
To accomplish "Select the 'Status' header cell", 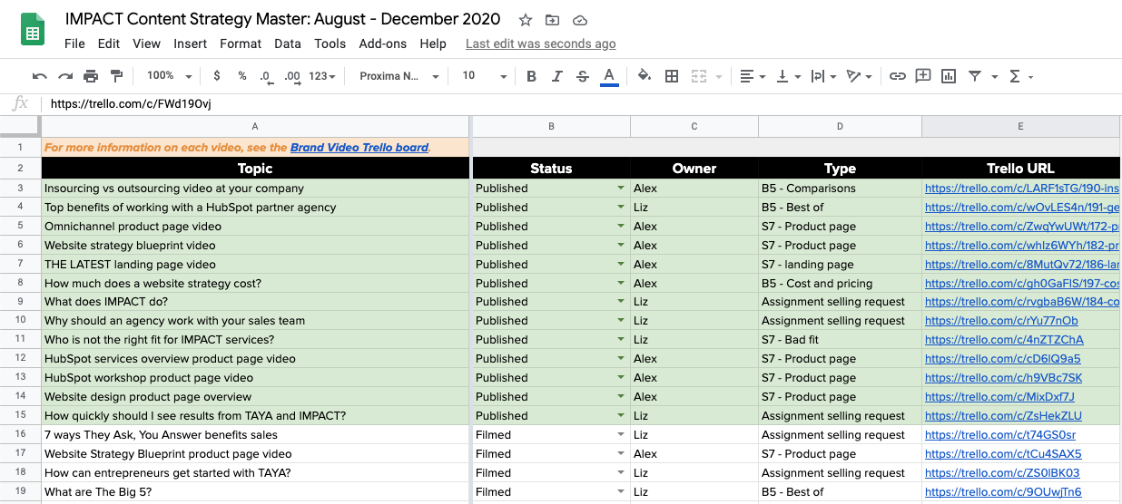I will [551, 168].
